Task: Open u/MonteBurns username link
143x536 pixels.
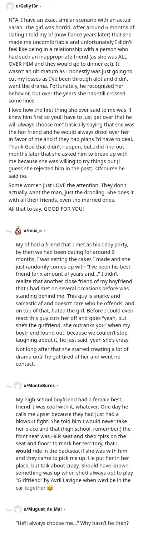Action: (x=39, y=385)
